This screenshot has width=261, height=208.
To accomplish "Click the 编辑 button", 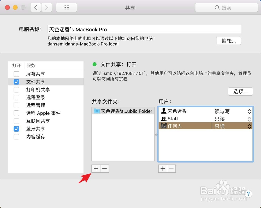I will [229, 41].
